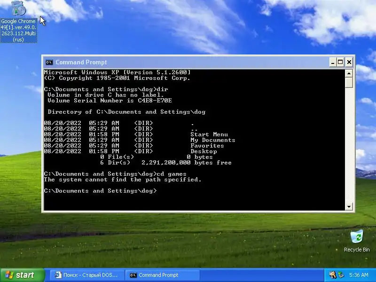Click the 'cd games' command text
Image resolution: width=376 pixels, height=282 pixels.
point(172,174)
